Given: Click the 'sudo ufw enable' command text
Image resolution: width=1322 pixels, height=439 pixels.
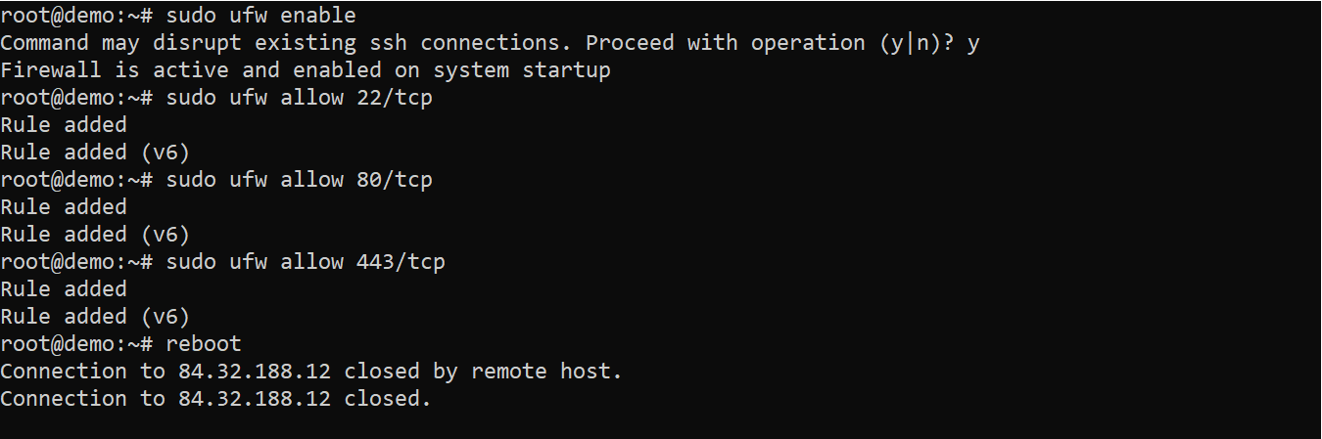Looking at the screenshot, I should pyautogui.click(x=260, y=16).
